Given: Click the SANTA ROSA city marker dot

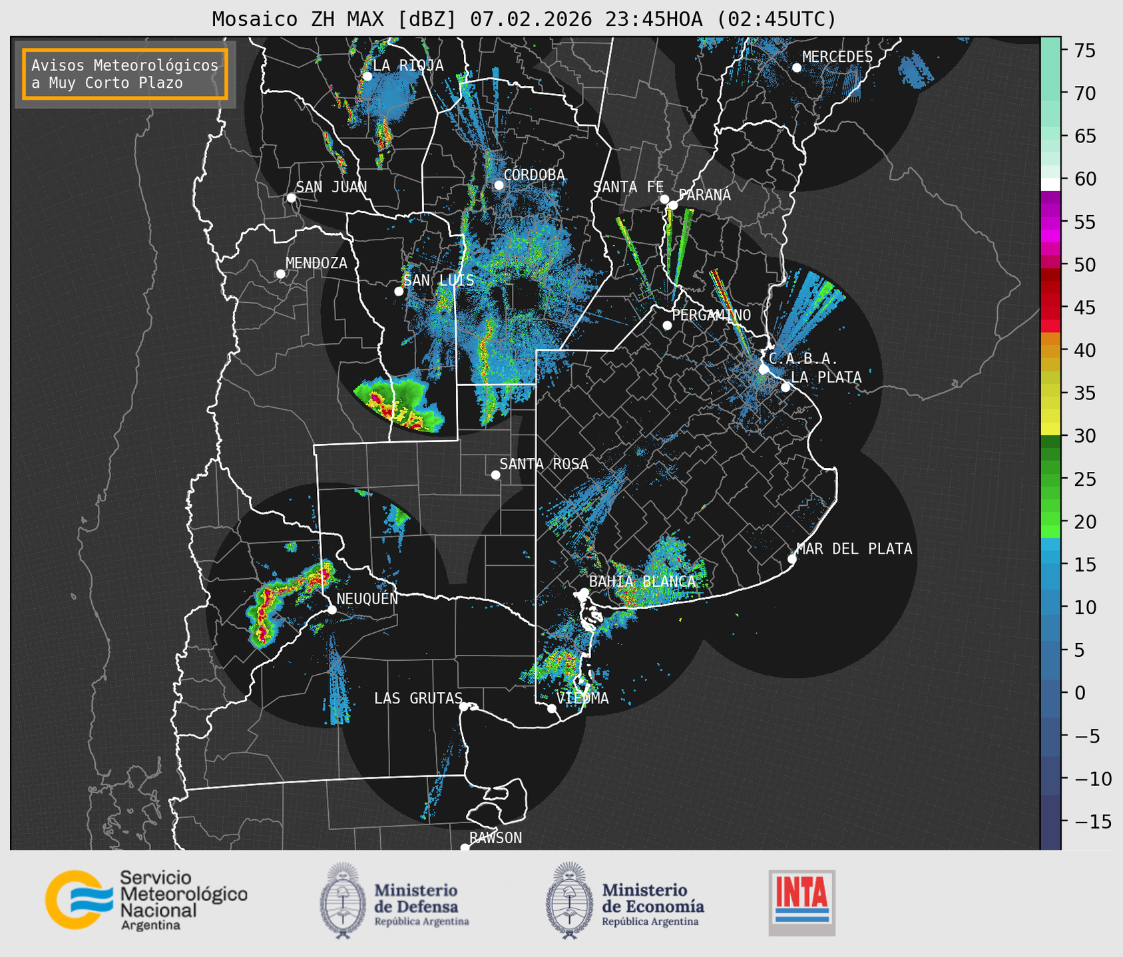Looking at the screenshot, I should [x=495, y=475].
